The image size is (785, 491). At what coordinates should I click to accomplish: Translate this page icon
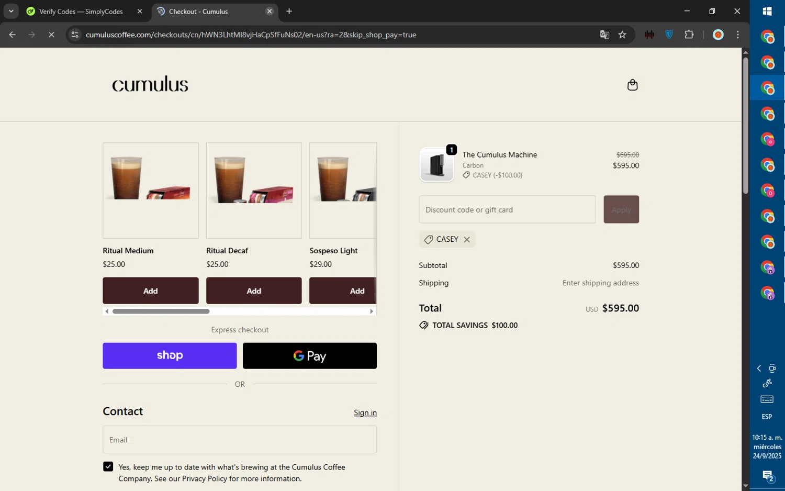coord(604,35)
